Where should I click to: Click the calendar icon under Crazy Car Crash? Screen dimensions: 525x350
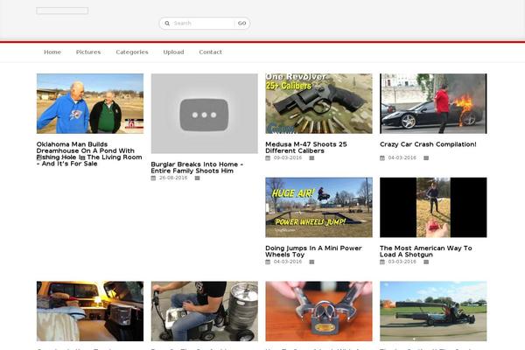click(382, 158)
